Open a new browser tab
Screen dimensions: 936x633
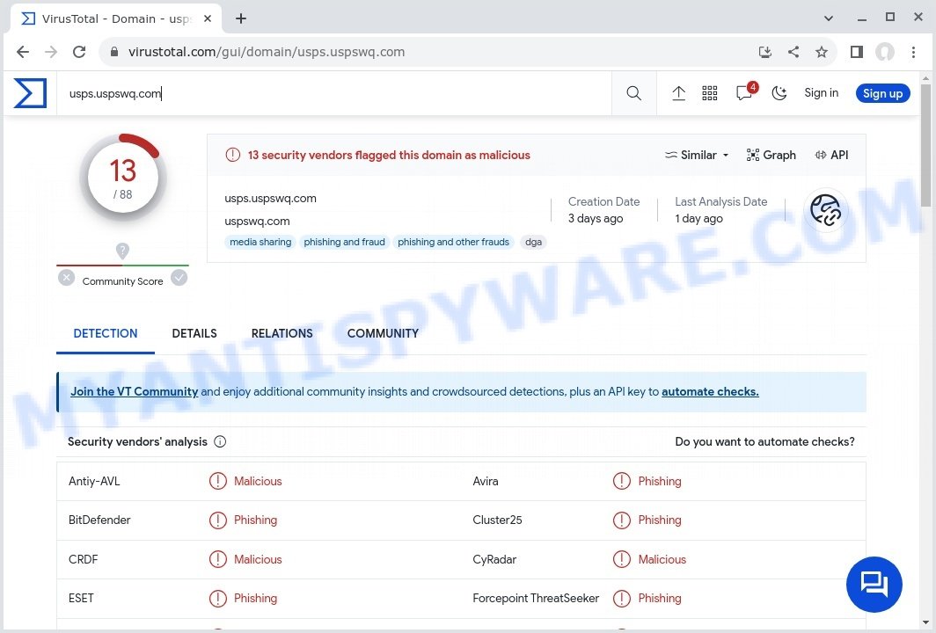(x=240, y=18)
